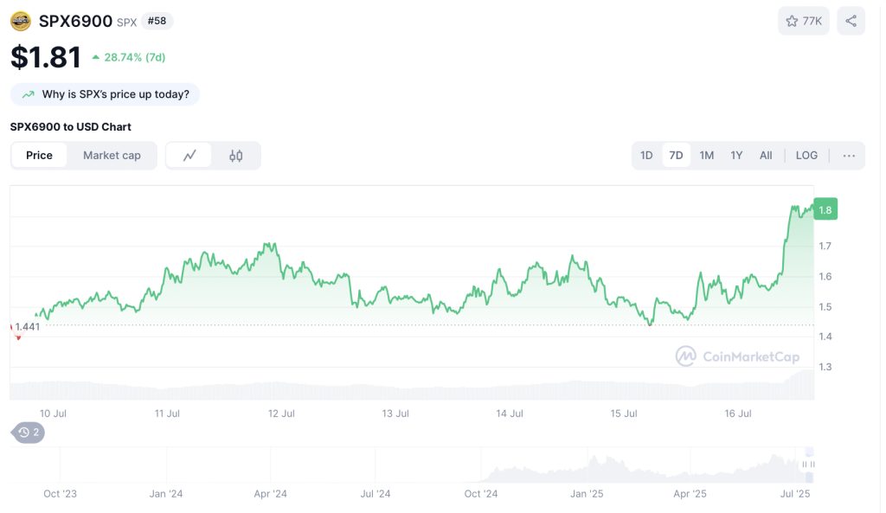Select the Price tab

pyautogui.click(x=39, y=156)
